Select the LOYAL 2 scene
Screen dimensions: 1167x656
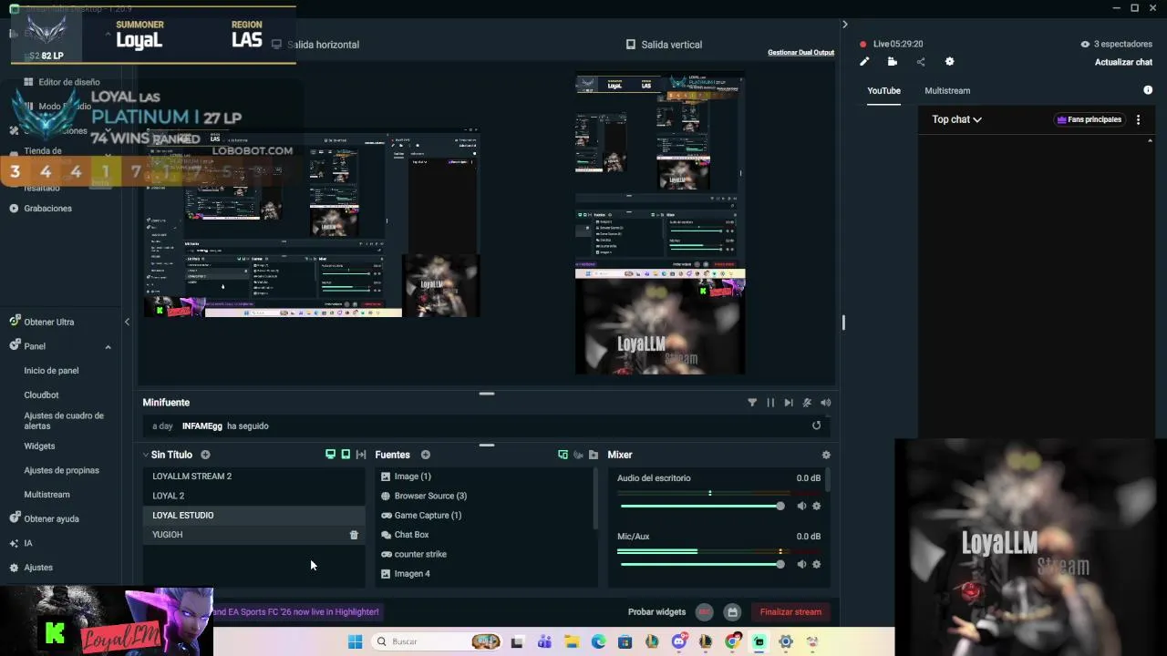click(253, 496)
